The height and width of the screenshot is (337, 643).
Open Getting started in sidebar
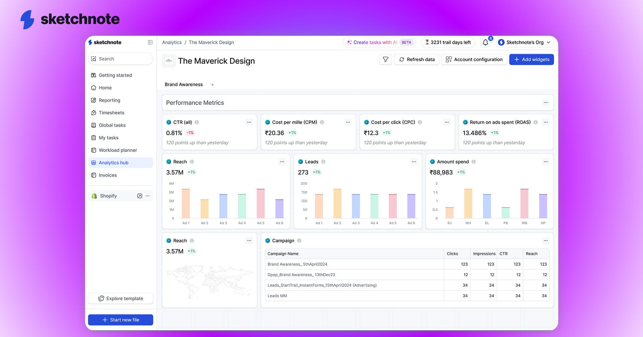pos(121,75)
